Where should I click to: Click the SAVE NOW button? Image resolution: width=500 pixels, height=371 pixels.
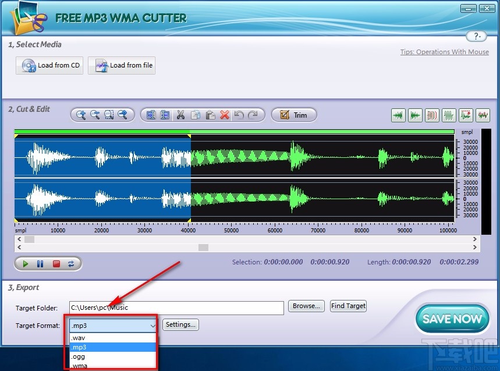452,319
